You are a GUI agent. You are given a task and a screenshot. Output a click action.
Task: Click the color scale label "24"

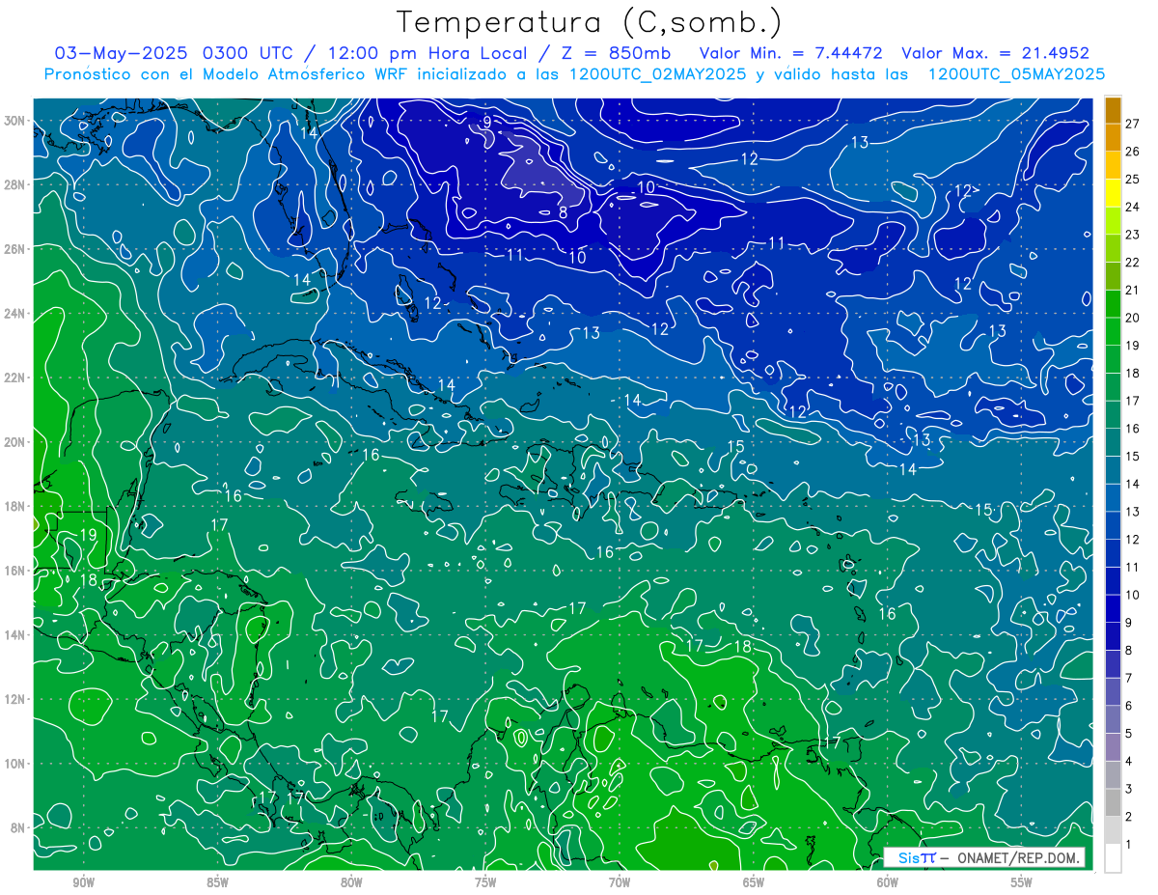tap(1132, 207)
